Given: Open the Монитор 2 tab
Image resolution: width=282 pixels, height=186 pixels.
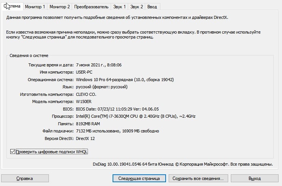Looking at the screenshot, I should click(x=60, y=7).
